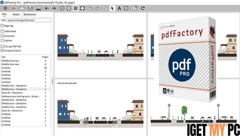240x136 pixels.
Task: Select the text 'A' tool
Action: [x=119, y=8]
